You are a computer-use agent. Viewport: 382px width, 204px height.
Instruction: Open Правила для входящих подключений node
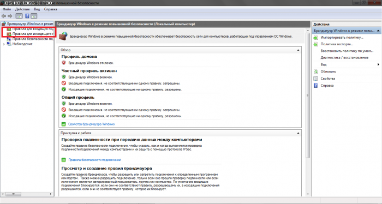point(33,29)
